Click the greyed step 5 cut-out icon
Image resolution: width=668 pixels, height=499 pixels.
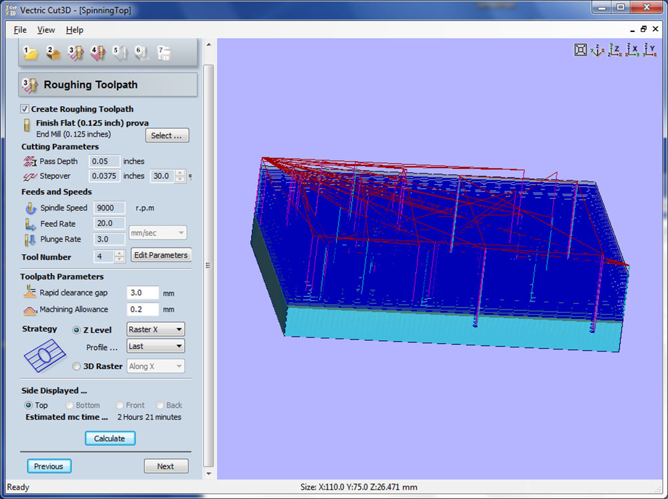(120, 53)
